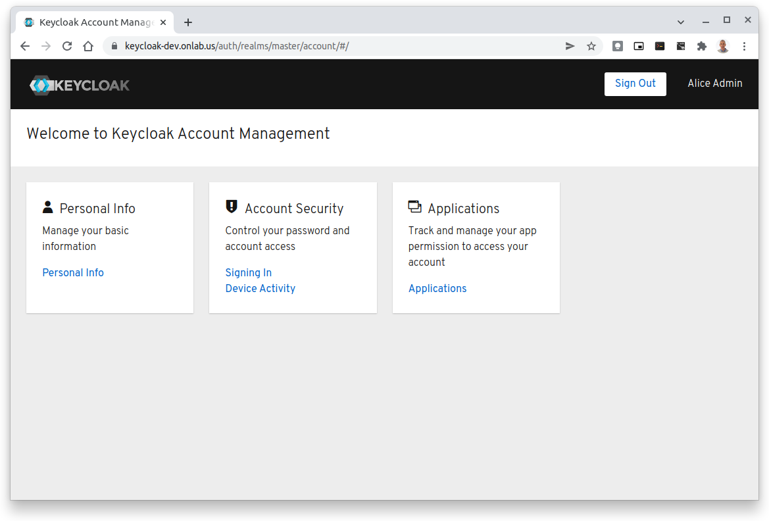Click the share page arrow icon
This screenshot has height=521, width=769.
(570, 46)
